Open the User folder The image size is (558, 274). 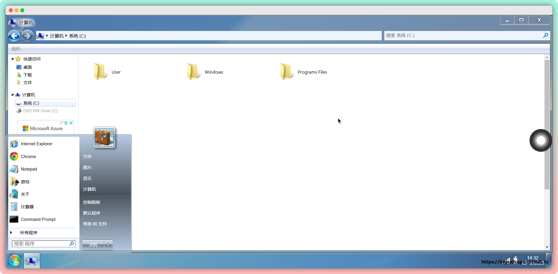coord(107,72)
